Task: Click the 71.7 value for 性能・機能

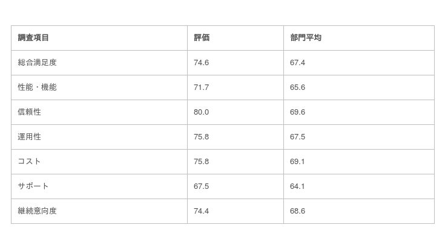Action: click(x=201, y=87)
